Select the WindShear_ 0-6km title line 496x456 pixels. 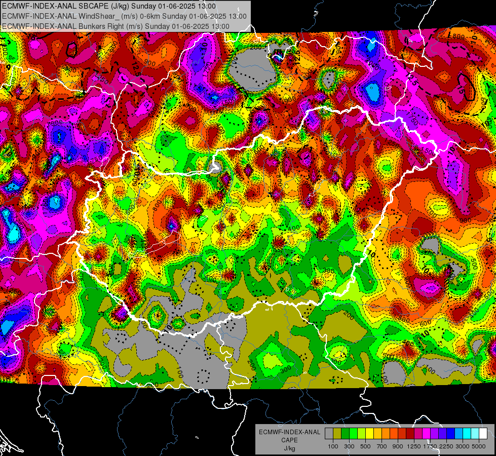(x=124, y=16)
